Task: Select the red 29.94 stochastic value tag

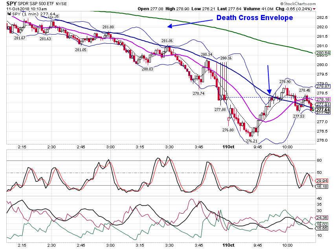Action: 322,181
